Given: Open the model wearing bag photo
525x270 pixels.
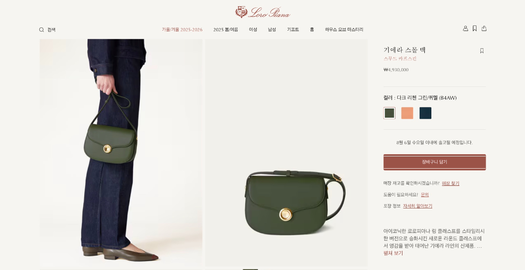Looking at the screenshot, I should coord(121,152).
